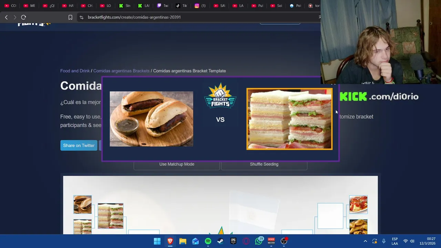Click the advanced sandwich thumbnail in round two
This screenshot has width=441, height=248.
[111, 216]
